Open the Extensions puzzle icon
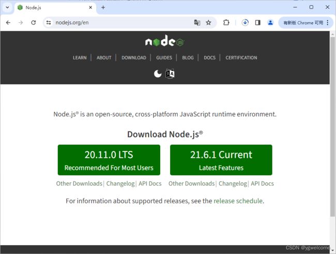This screenshot has height=254, width=336. click(226, 23)
